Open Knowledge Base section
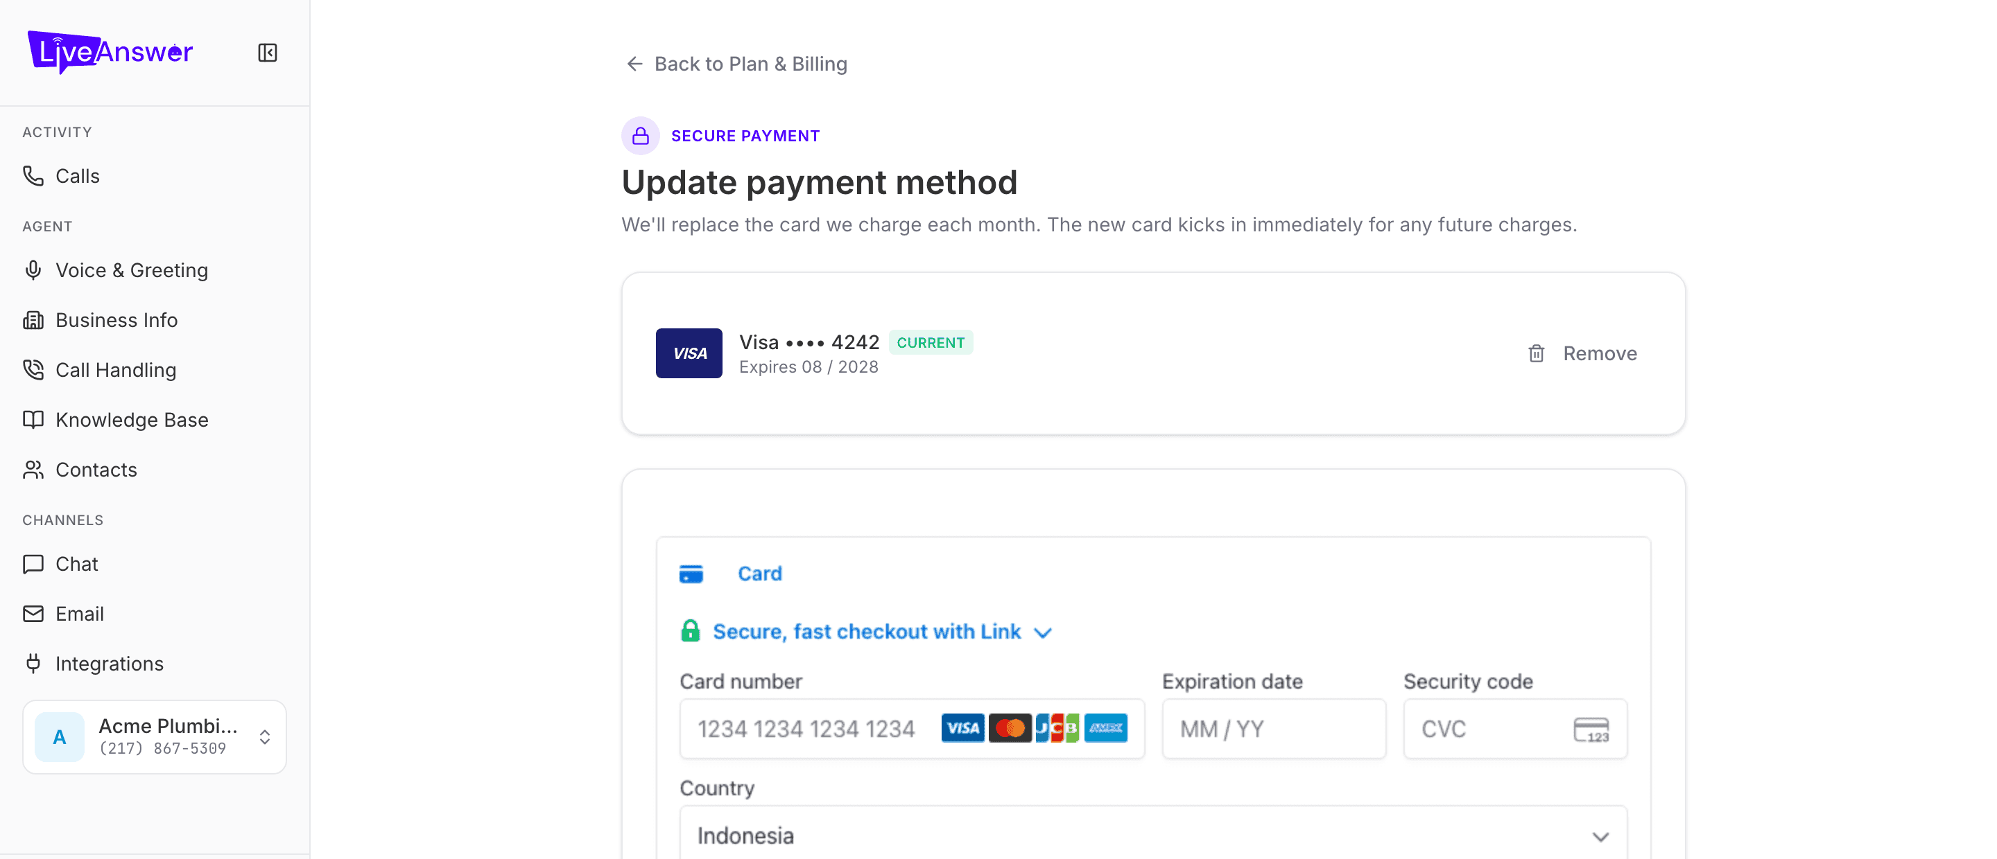The height and width of the screenshot is (859, 1997). tap(155, 420)
